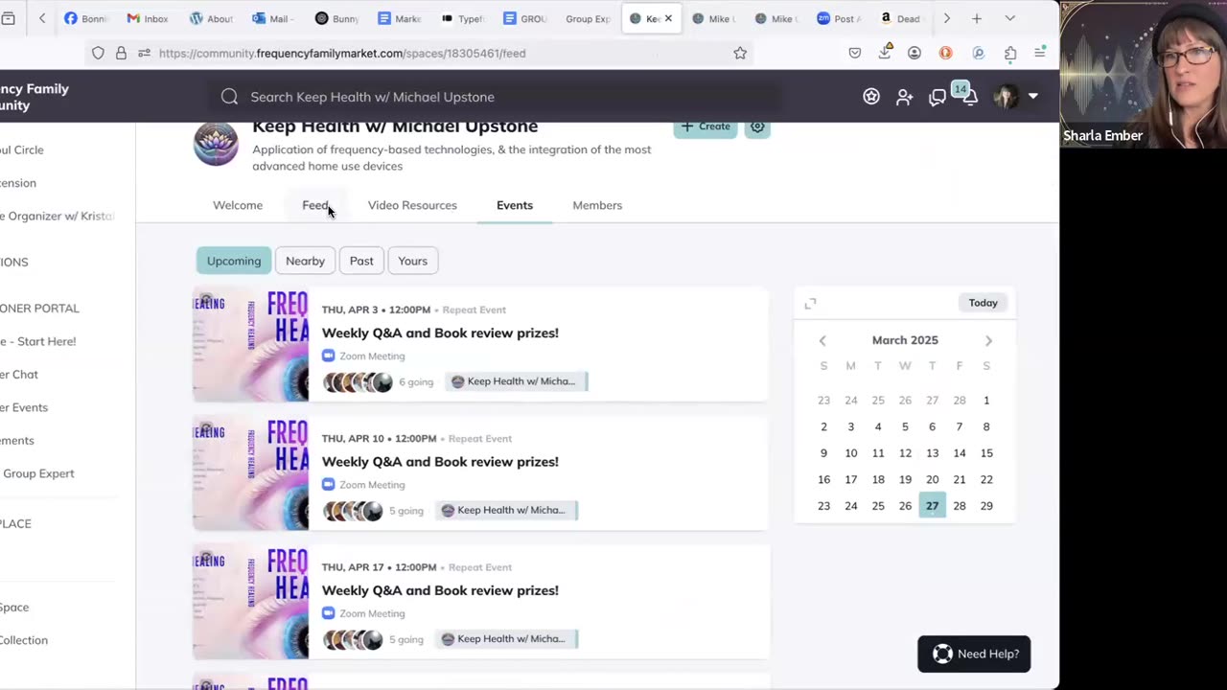Open the Apr 10 Weekly Q&A event title

click(440, 461)
